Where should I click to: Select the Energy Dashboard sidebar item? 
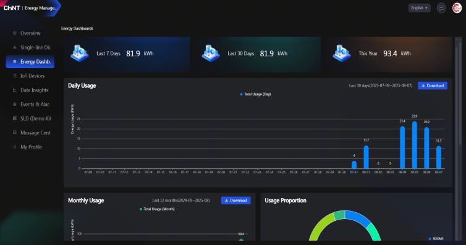point(30,62)
